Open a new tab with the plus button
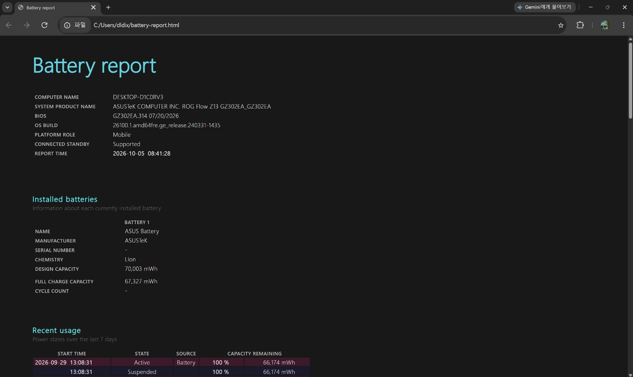Screen dimensions: 633x377 pos(108,8)
